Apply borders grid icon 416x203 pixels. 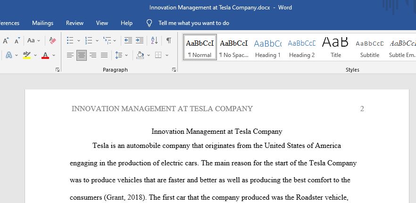pyautogui.click(x=158, y=55)
